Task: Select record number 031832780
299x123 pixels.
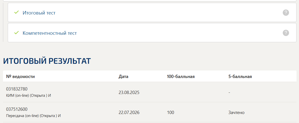Action: coord(17,89)
